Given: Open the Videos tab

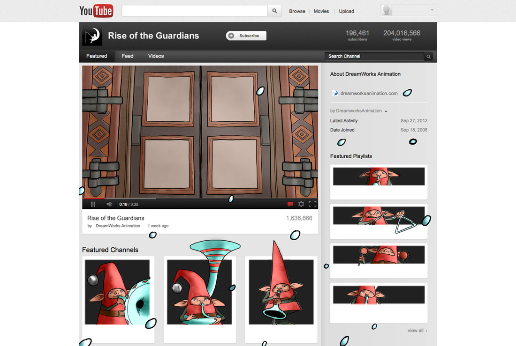Looking at the screenshot, I should pos(156,56).
